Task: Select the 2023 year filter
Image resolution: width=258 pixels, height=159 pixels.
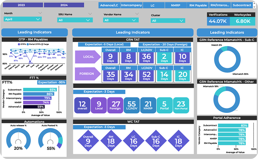Action: click(22, 5)
